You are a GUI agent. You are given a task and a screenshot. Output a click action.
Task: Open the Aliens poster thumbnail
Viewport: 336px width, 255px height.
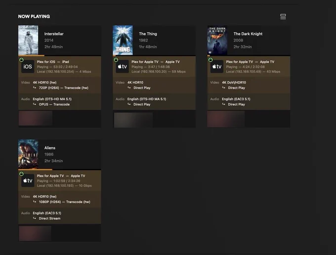coord(28,154)
